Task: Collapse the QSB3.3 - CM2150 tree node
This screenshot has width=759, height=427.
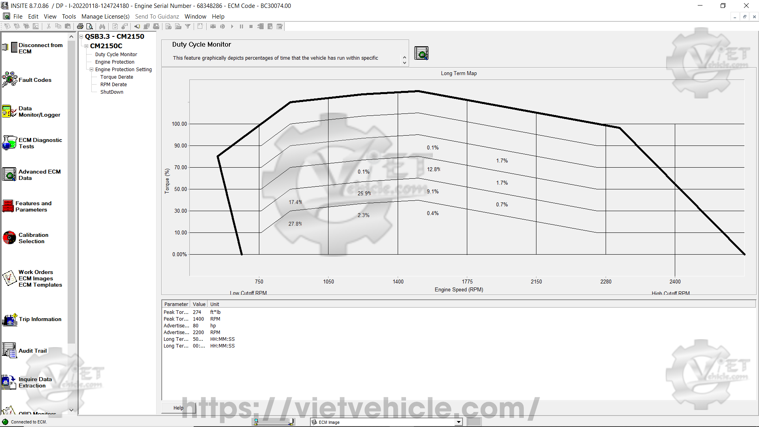Action: click(81, 36)
